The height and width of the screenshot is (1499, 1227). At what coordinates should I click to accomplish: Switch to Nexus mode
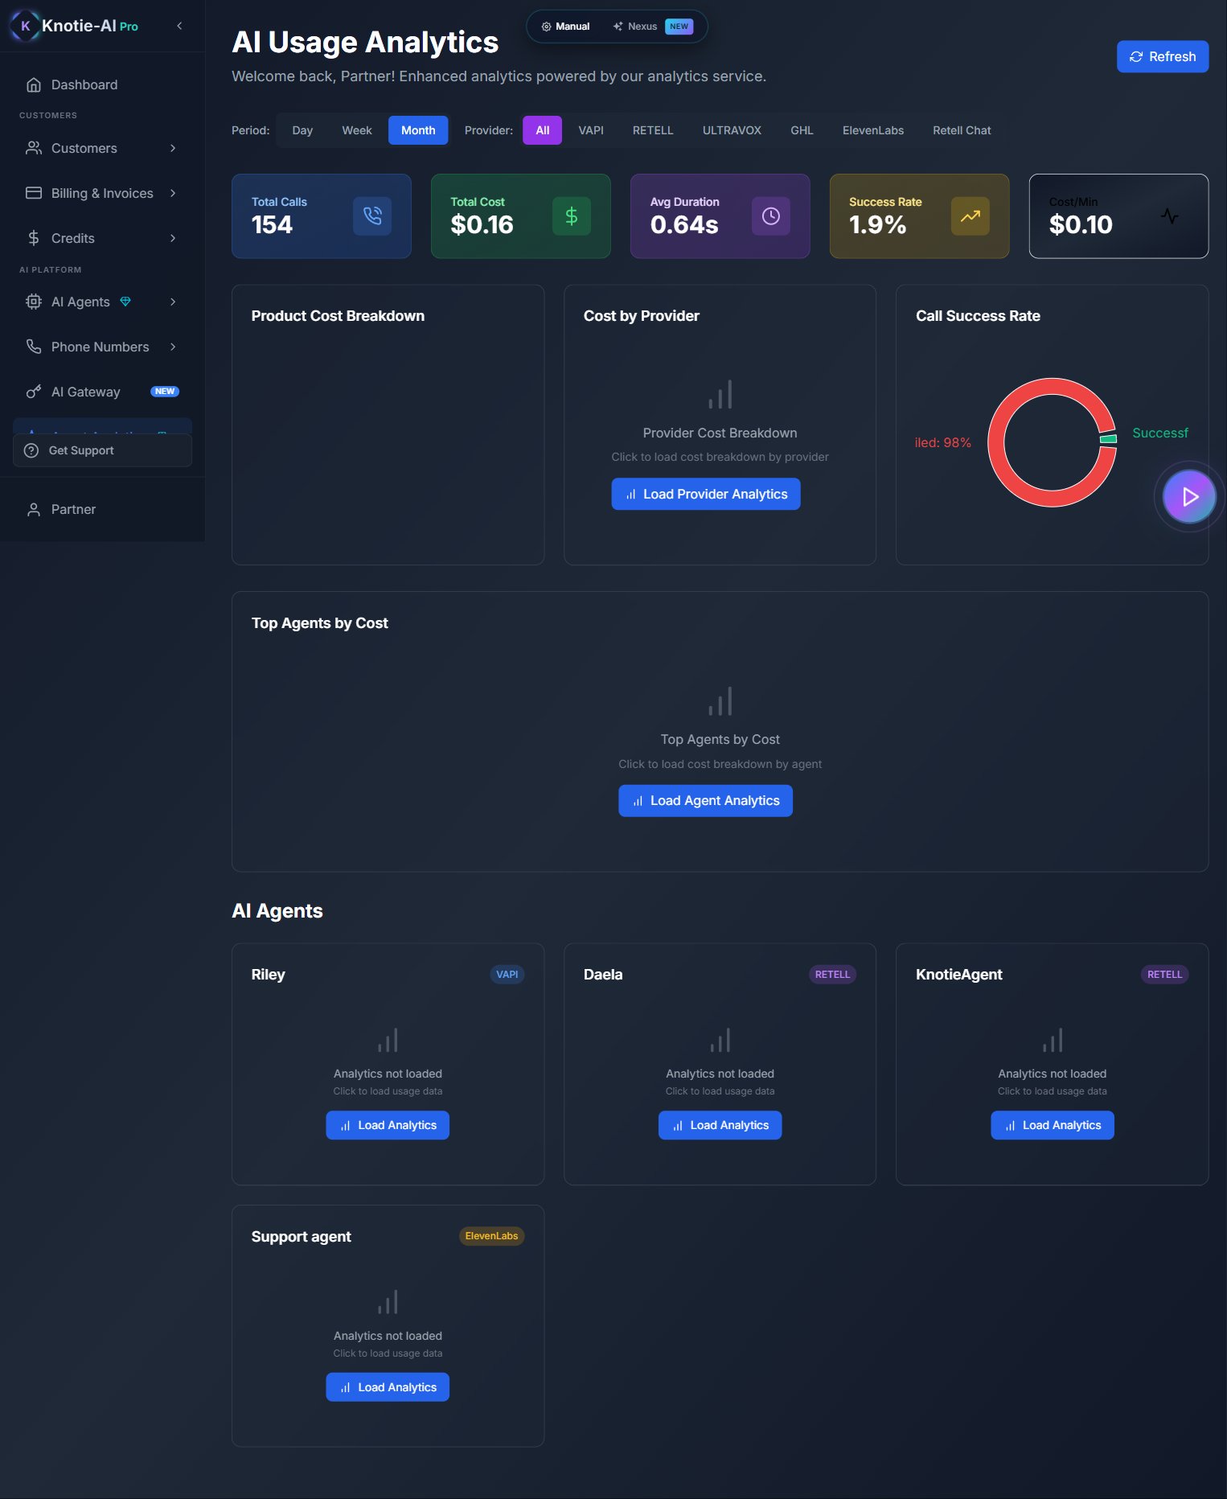[653, 27]
